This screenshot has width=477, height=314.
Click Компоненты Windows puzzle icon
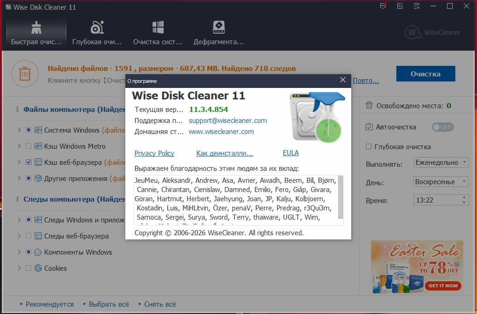pos(38,252)
